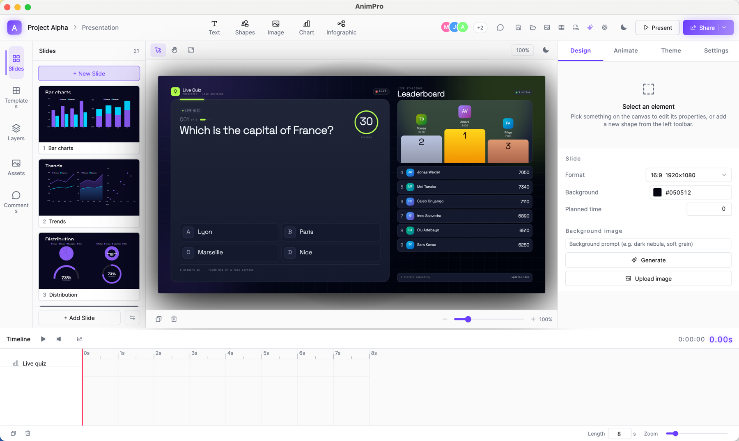Switch to the Theme tab

coord(671,50)
